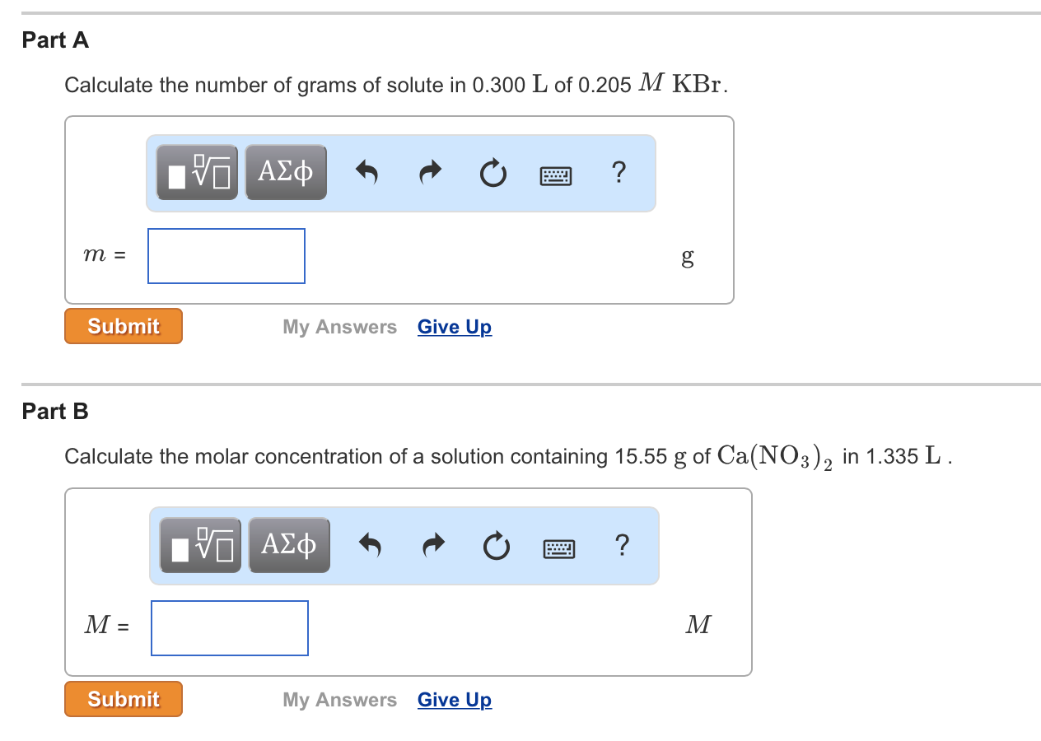Open help with the question mark in Part B
1041x741 pixels.
tap(622, 544)
